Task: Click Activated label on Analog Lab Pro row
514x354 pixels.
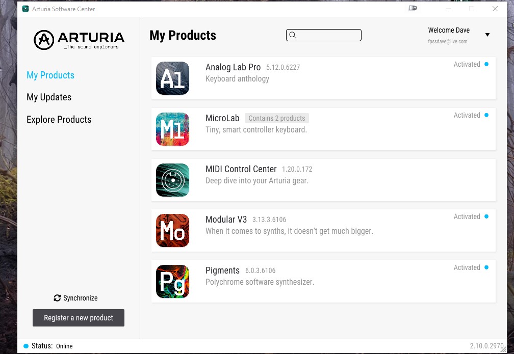Action: [467, 64]
